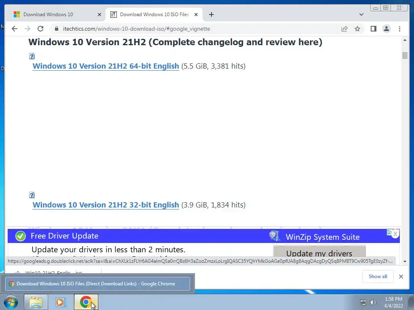Click the Update my drivers button
The height and width of the screenshot is (310, 414).
click(x=319, y=252)
